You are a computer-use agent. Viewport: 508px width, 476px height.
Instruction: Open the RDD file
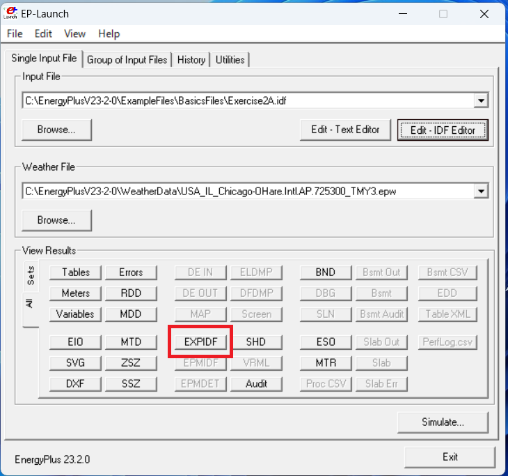[x=131, y=293]
